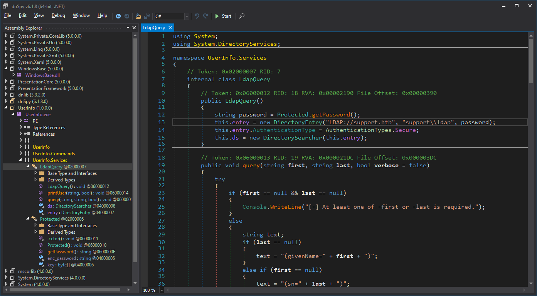
Task: Click the Save All disk icon
Action: coord(147,16)
